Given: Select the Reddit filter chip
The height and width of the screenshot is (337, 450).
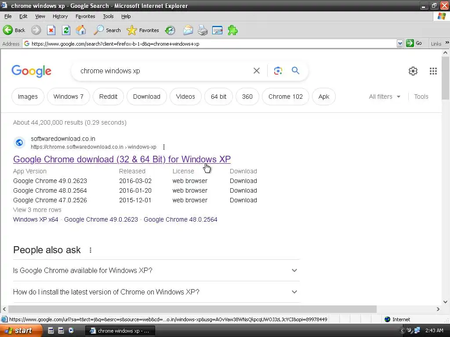Looking at the screenshot, I should click(x=108, y=97).
